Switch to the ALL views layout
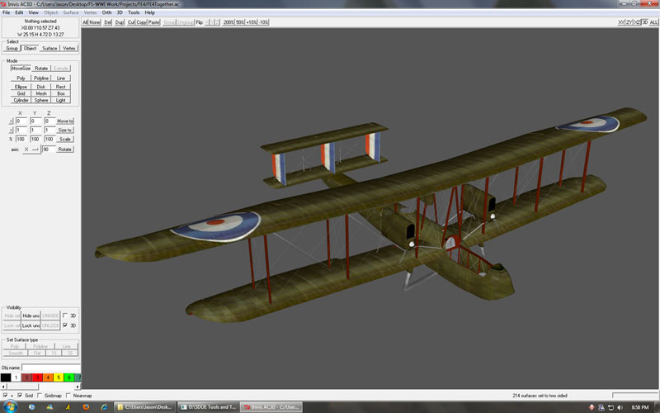Viewport: 660px width, 413px height. click(x=653, y=22)
